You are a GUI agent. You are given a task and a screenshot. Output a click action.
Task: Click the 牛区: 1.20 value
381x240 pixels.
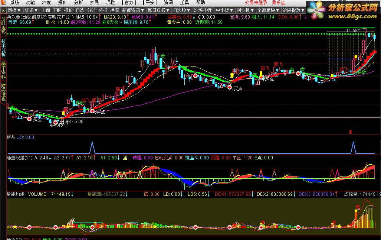[243, 158]
